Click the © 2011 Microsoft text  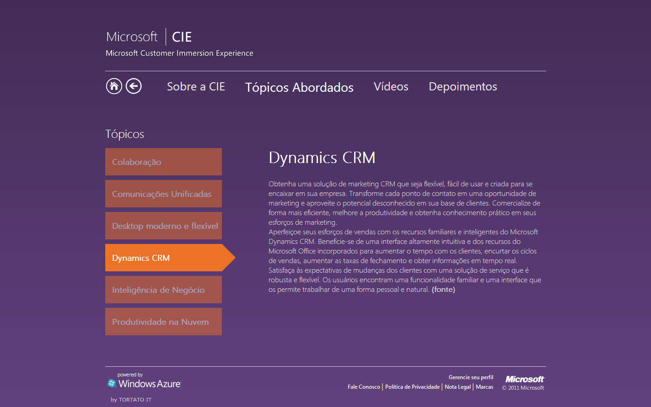click(523, 388)
